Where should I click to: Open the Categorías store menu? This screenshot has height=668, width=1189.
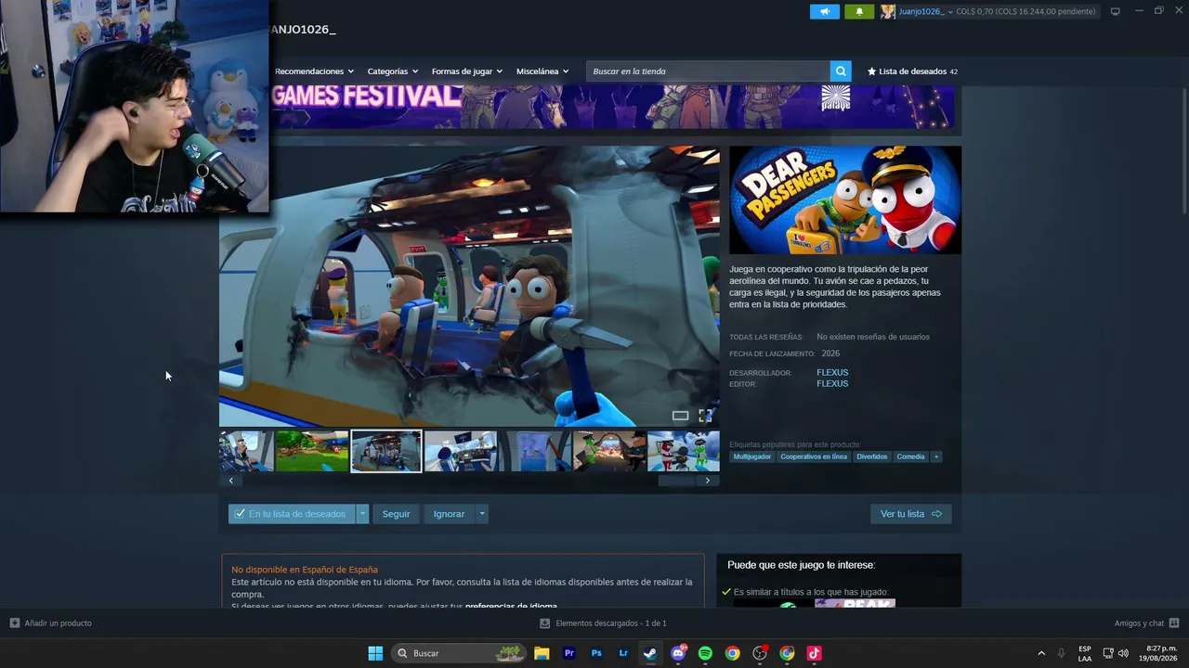(x=392, y=71)
